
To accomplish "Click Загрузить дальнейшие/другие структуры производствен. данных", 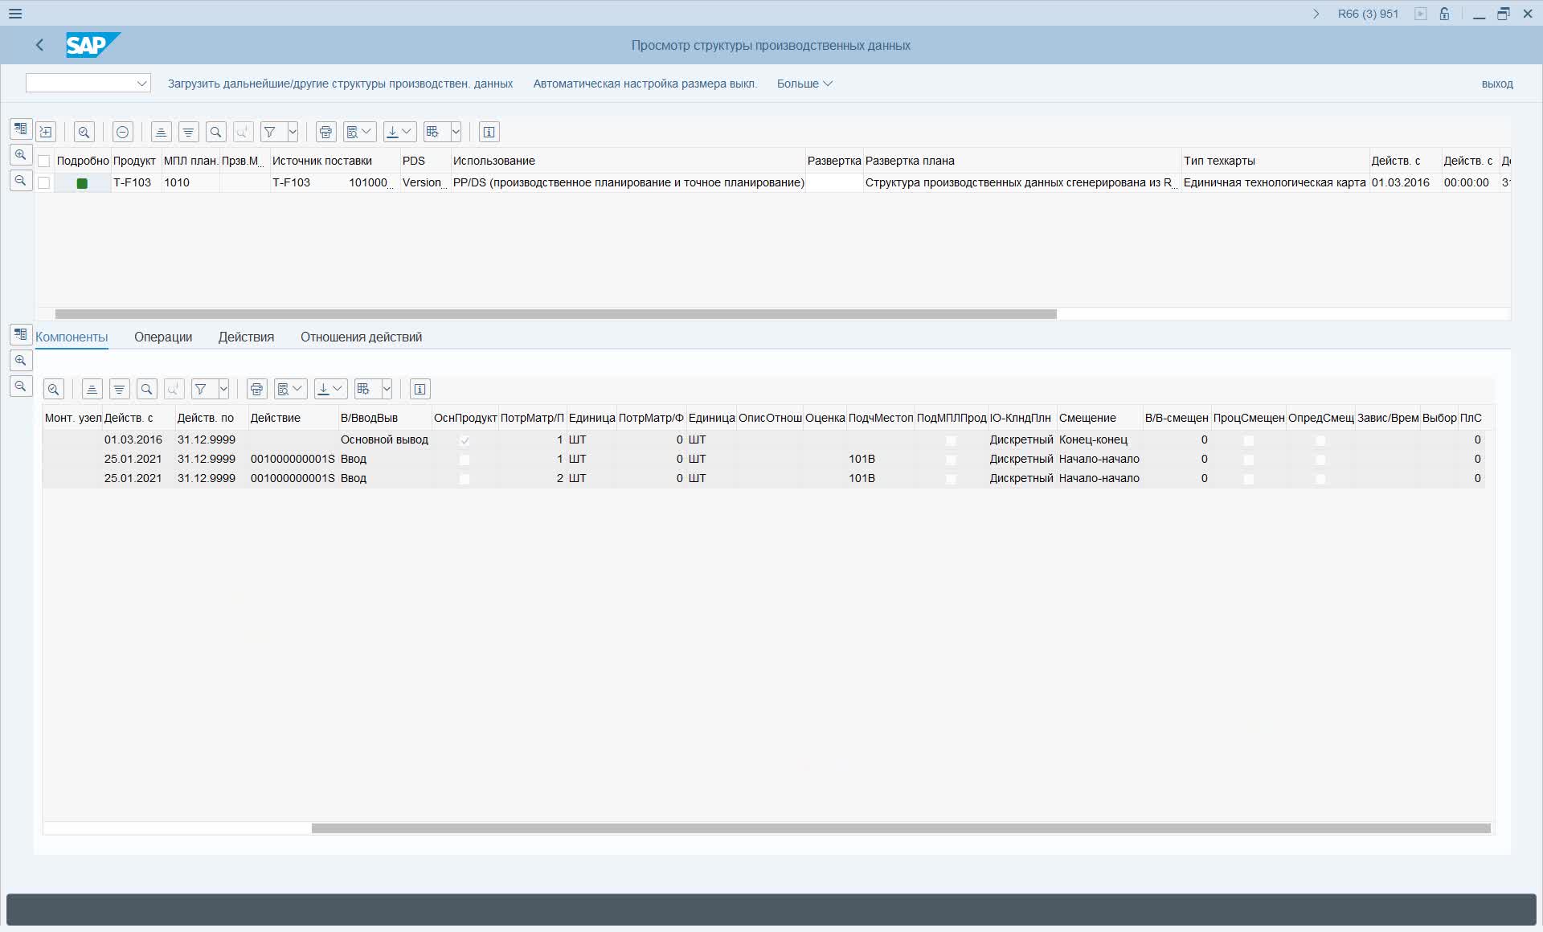I will tap(340, 84).
